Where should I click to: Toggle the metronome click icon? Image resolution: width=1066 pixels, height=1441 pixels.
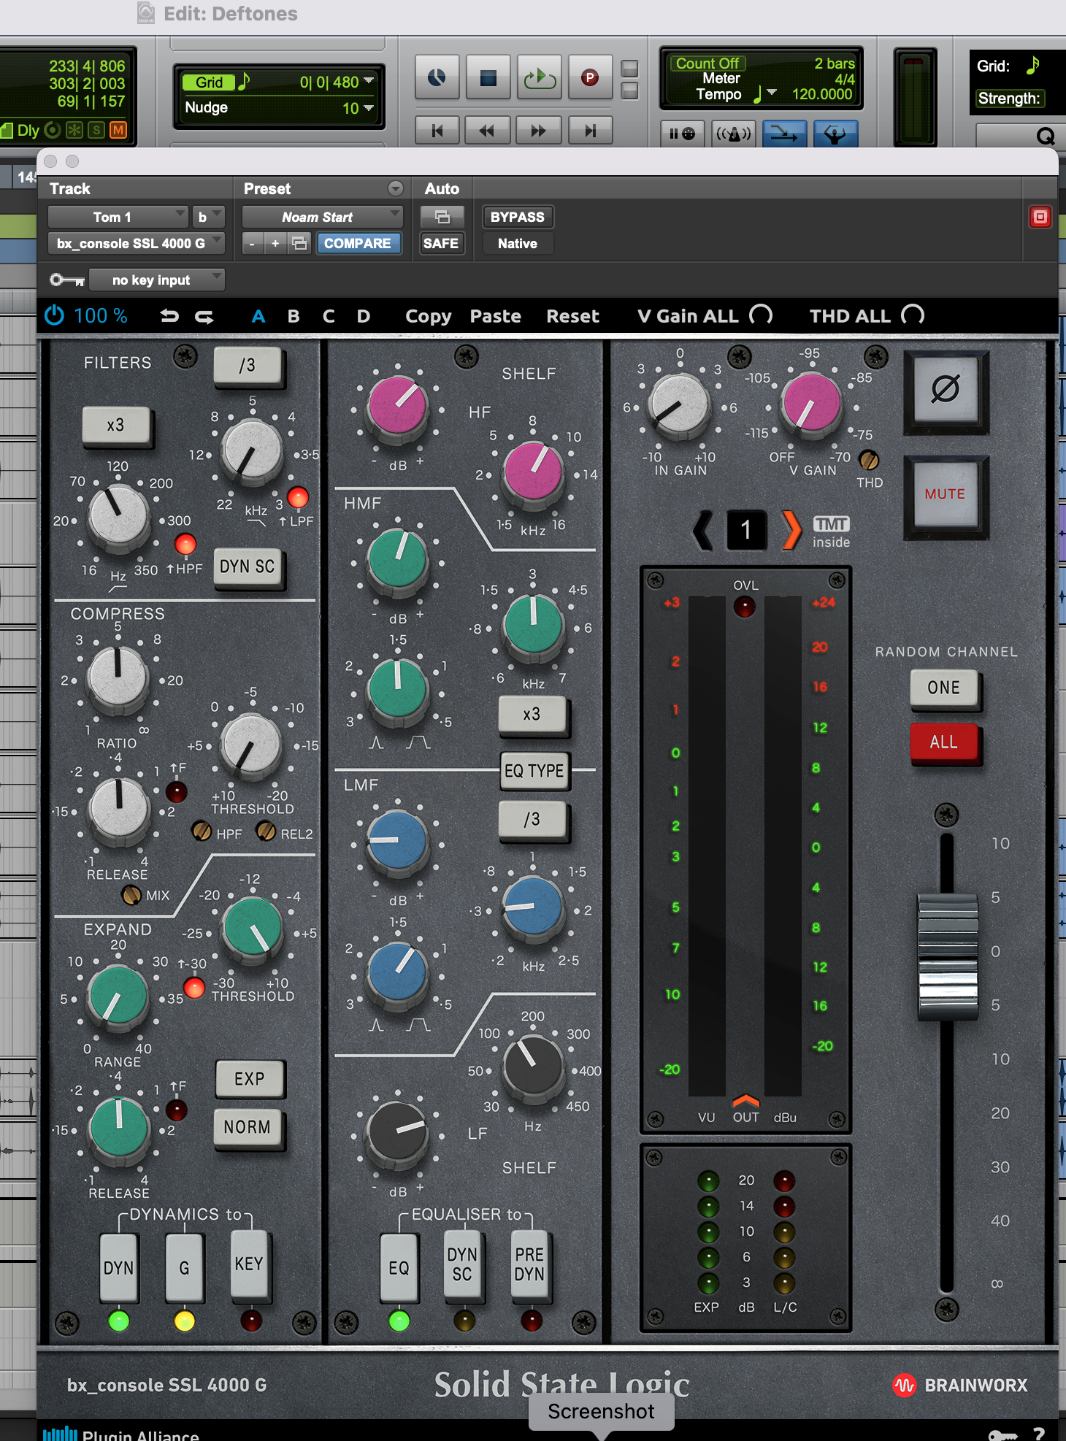click(x=733, y=134)
